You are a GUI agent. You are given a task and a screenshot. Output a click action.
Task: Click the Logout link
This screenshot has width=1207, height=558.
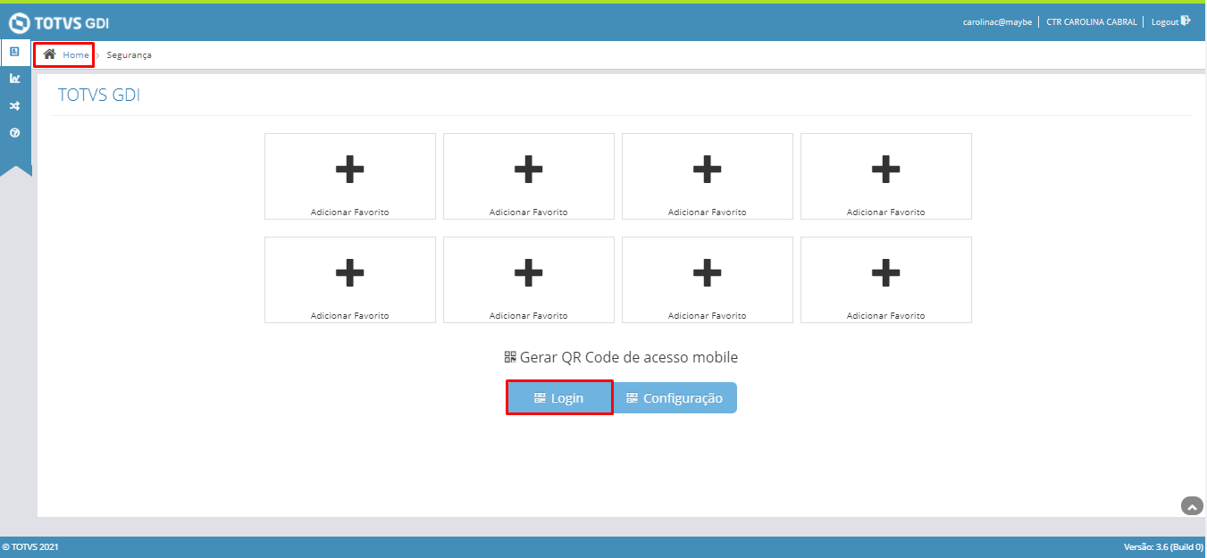point(1164,22)
